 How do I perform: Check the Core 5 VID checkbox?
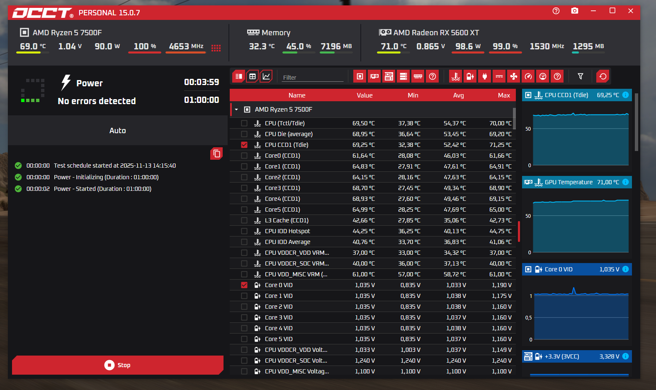coord(244,339)
